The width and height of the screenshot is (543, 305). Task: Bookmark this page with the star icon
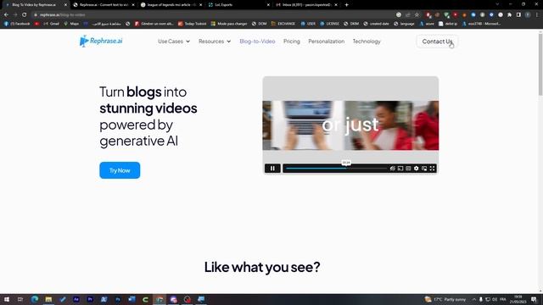(417, 15)
